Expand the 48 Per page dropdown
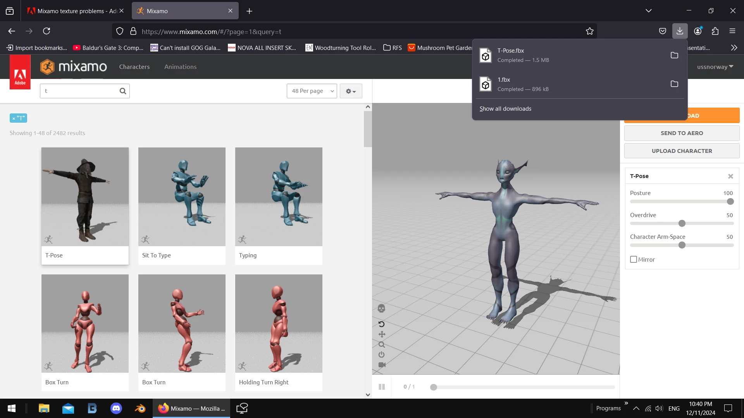The width and height of the screenshot is (744, 418). (x=312, y=91)
